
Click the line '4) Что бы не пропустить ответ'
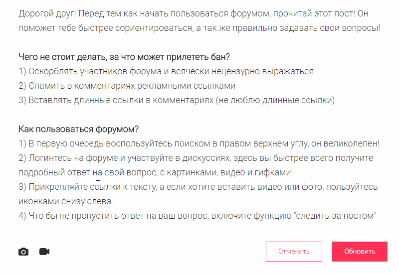click(198, 216)
